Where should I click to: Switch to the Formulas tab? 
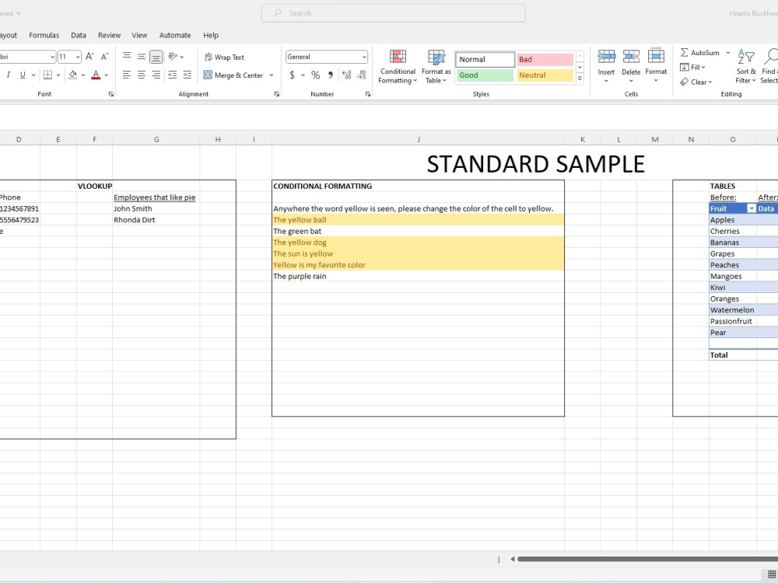44,35
